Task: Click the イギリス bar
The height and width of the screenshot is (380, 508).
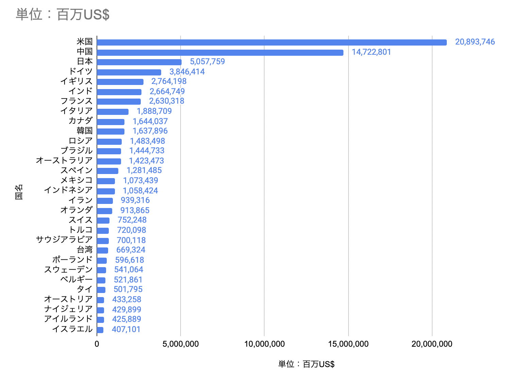Action: pos(120,82)
